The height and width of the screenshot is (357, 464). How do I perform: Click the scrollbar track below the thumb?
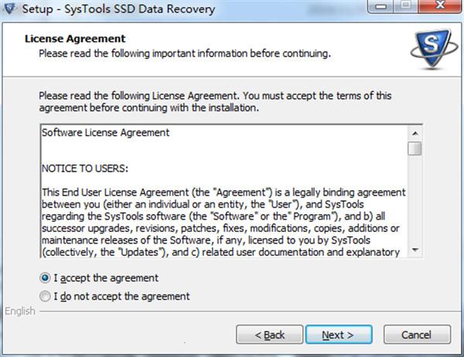pos(415,199)
